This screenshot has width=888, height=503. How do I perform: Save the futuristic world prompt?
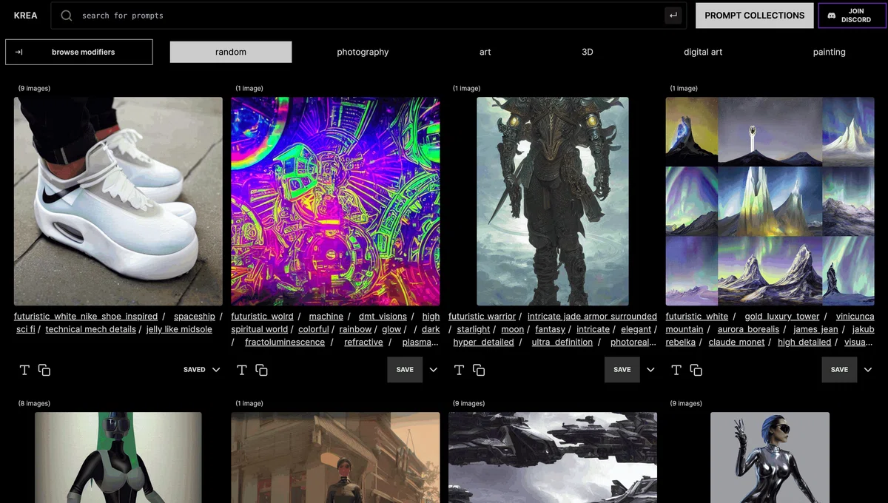(405, 370)
